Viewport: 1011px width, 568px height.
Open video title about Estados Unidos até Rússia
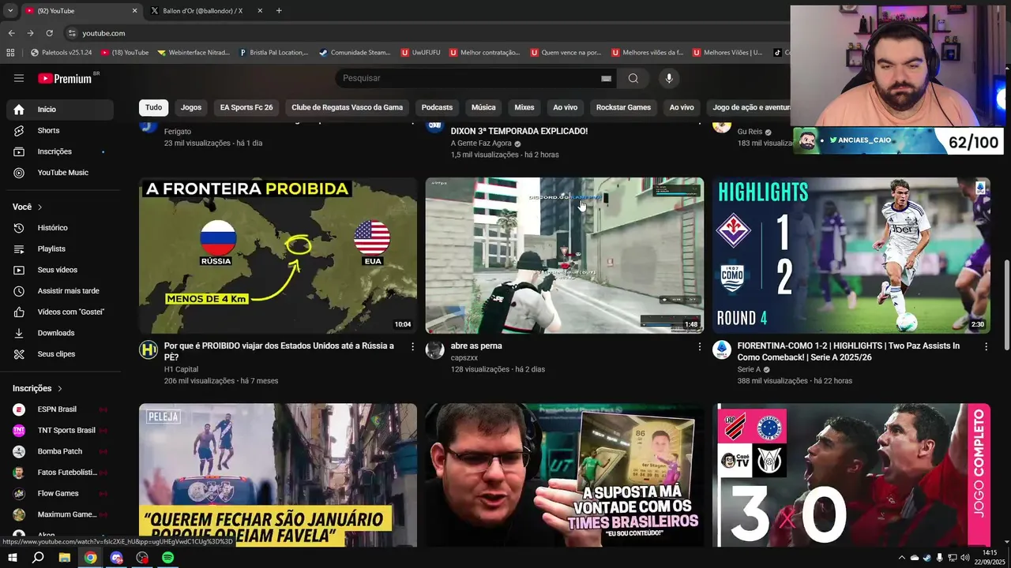(279, 352)
